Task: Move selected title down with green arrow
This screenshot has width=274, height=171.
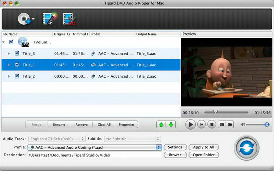Action: click(x=171, y=125)
